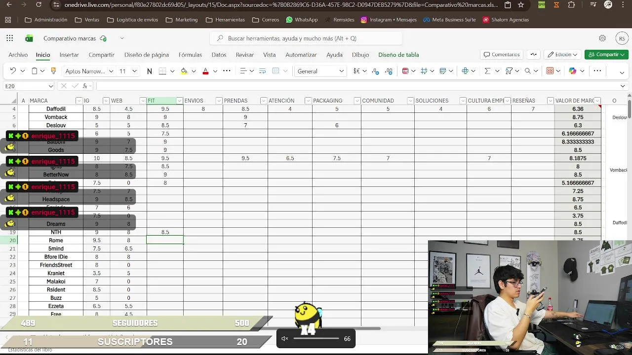Open the IG column filter dropdown
The height and width of the screenshot is (355, 632).
(106, 101)
